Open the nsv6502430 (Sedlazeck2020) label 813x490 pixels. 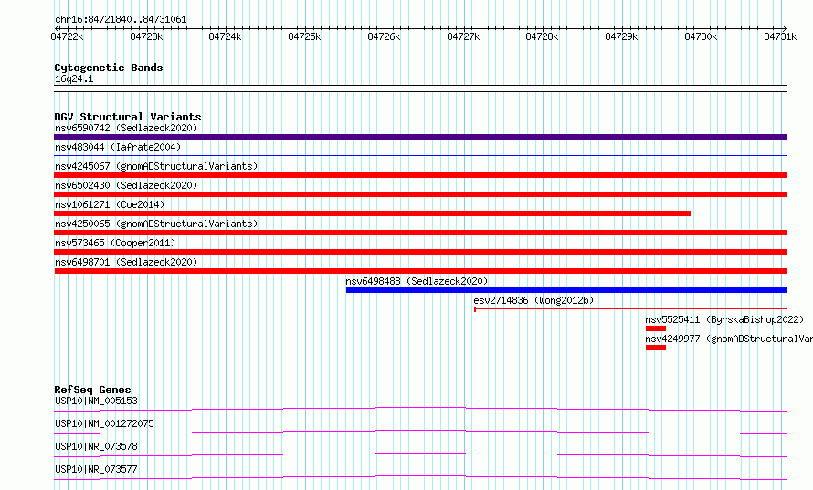click(126, 185)
